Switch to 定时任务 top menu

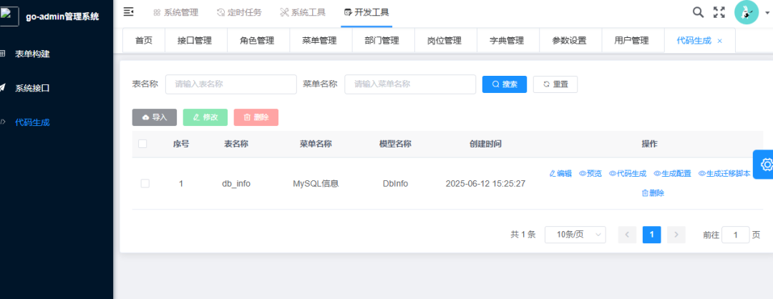pos(239,12)
